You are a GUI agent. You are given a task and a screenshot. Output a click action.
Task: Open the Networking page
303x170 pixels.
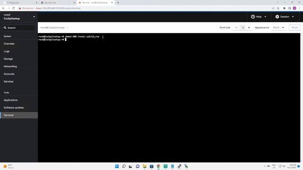tap(10, 66)
